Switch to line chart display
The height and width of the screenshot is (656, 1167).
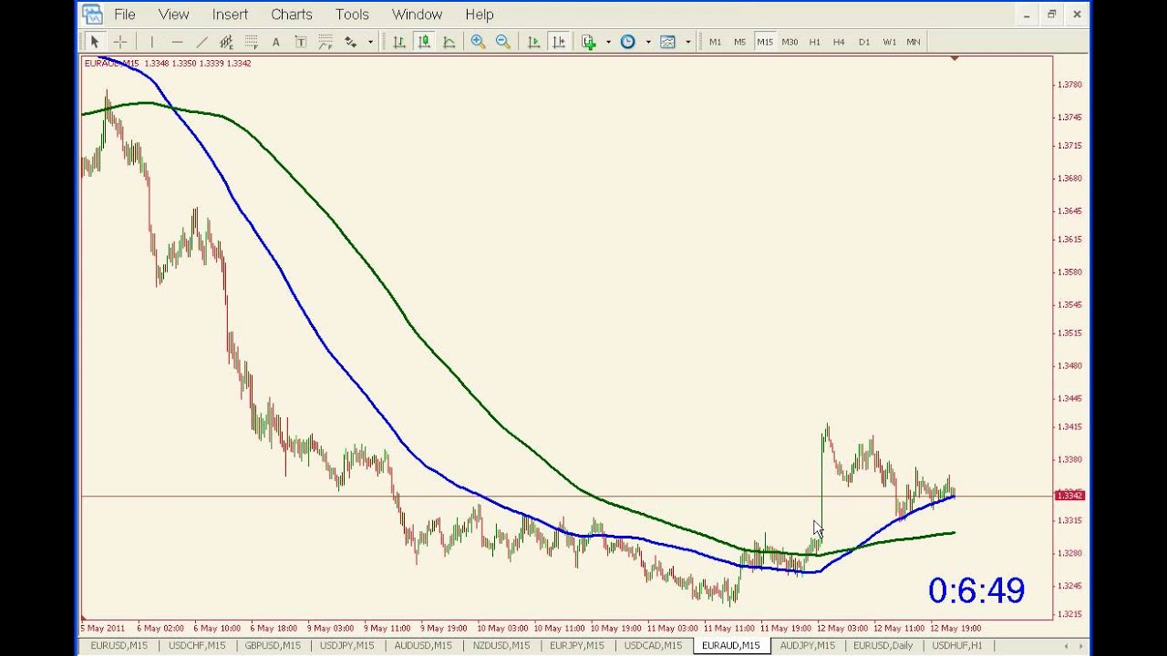(x=449, y=42)
